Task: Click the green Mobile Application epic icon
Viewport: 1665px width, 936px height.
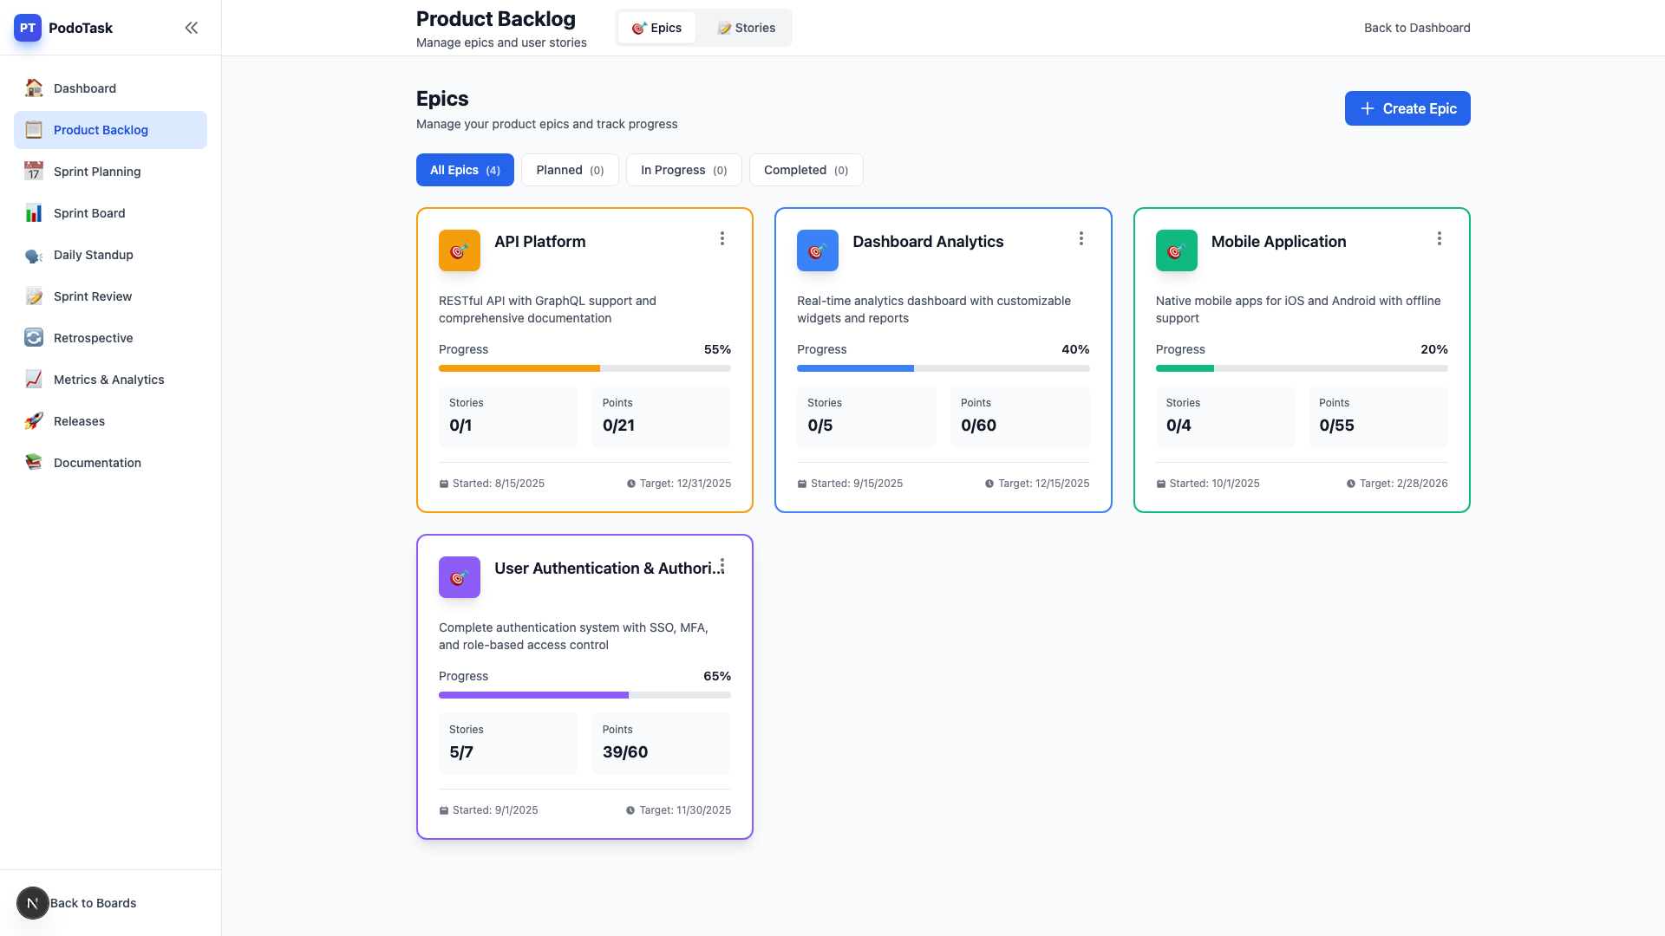Action: [1176, 250]
